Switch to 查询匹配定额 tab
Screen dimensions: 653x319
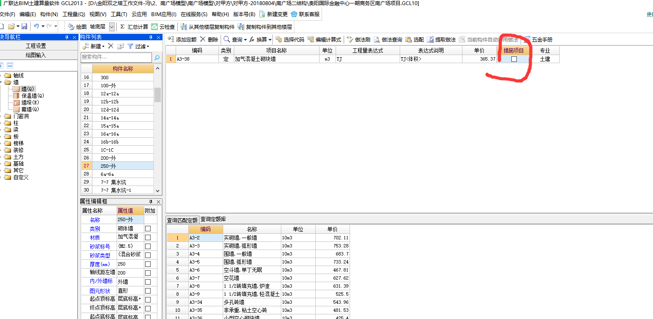(x=182, y=220)
